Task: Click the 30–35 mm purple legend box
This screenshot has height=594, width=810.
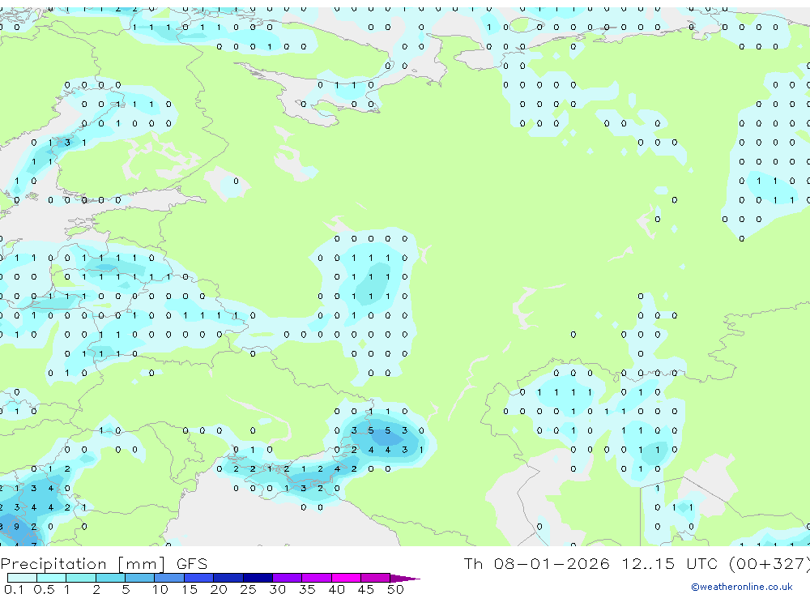Action: (288, 578)
